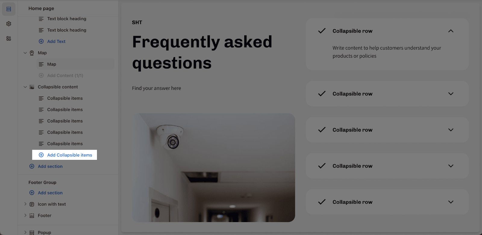Collapse the Map section chevron
This screenshot has width=482, height=235.
(x=25, y=53)
